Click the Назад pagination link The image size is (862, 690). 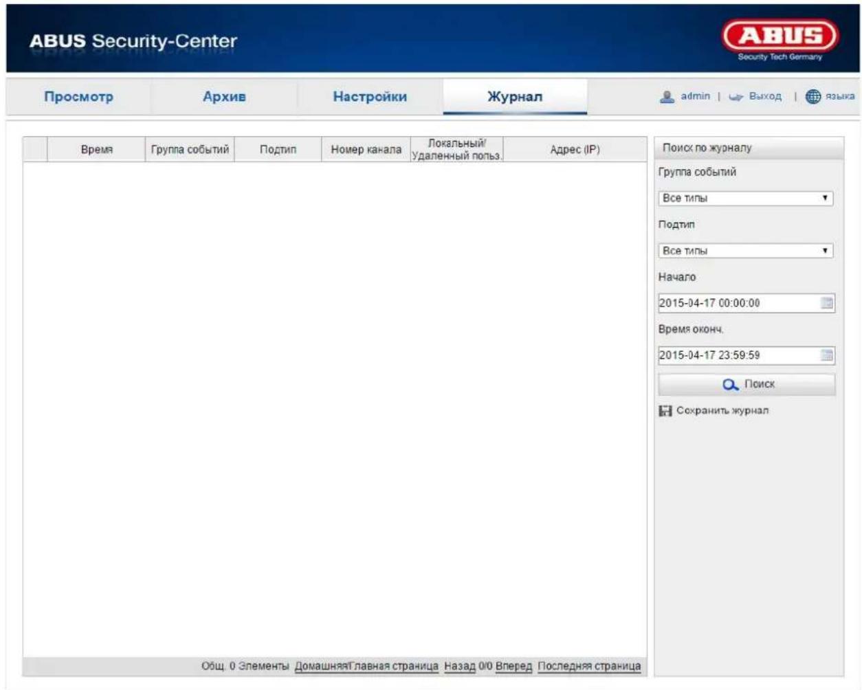pos(460,667)
